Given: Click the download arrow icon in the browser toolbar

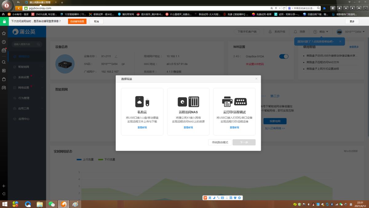Looking at the screenshot, I should tap(352, 8).
